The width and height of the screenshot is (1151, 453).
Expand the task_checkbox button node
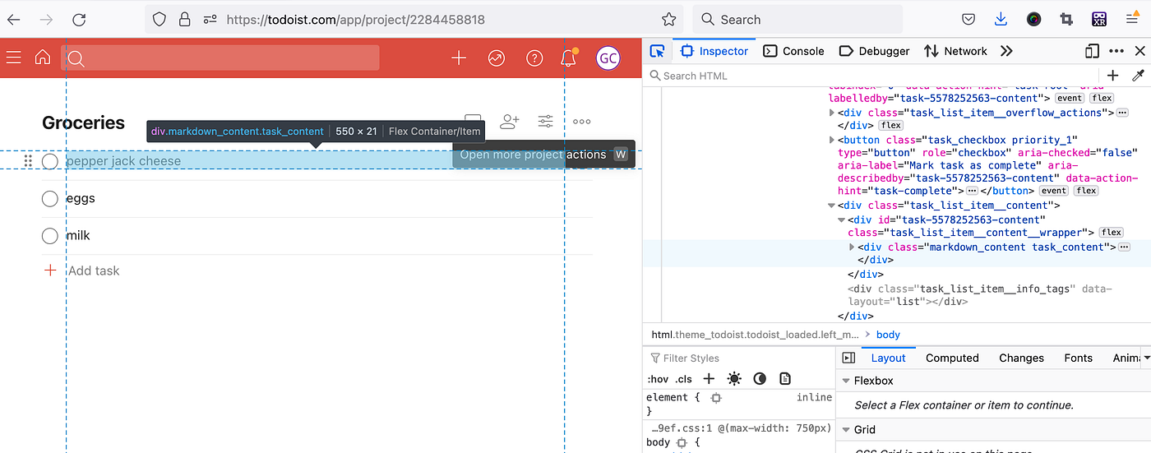[833, 140]
